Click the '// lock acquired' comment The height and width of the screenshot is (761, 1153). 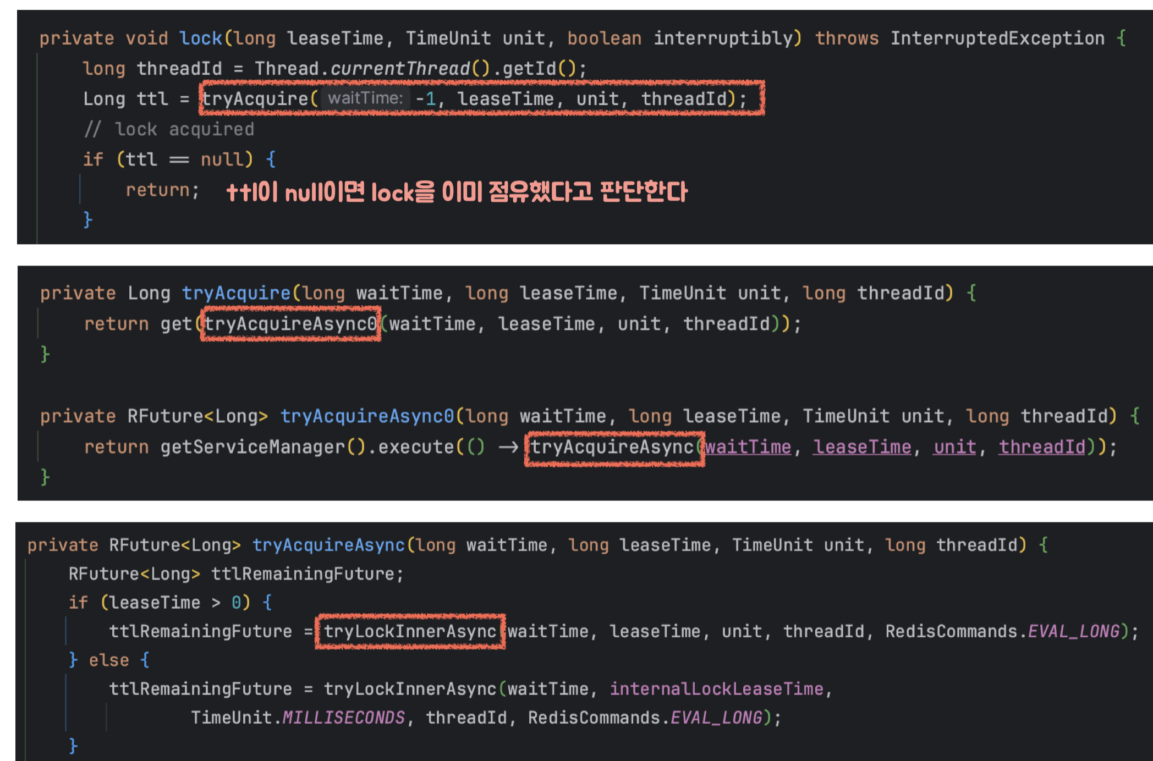coord(169,129)
